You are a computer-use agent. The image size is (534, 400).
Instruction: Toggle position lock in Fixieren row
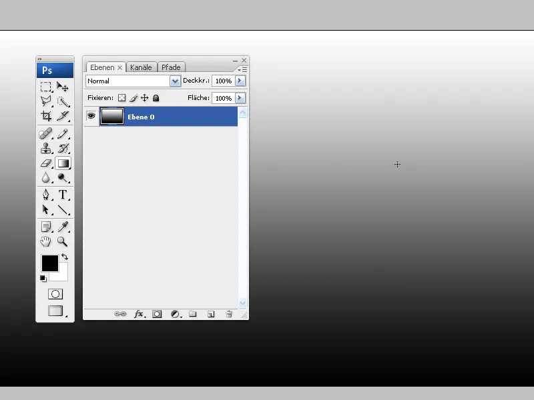point(145,97)
